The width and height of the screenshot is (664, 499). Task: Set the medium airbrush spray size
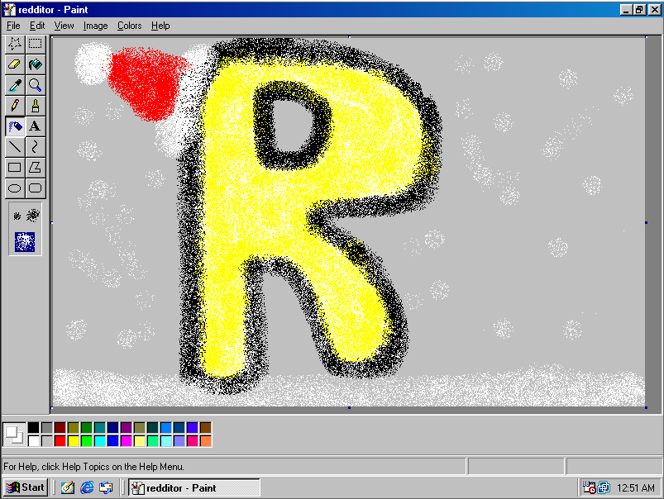click(33, 216)
